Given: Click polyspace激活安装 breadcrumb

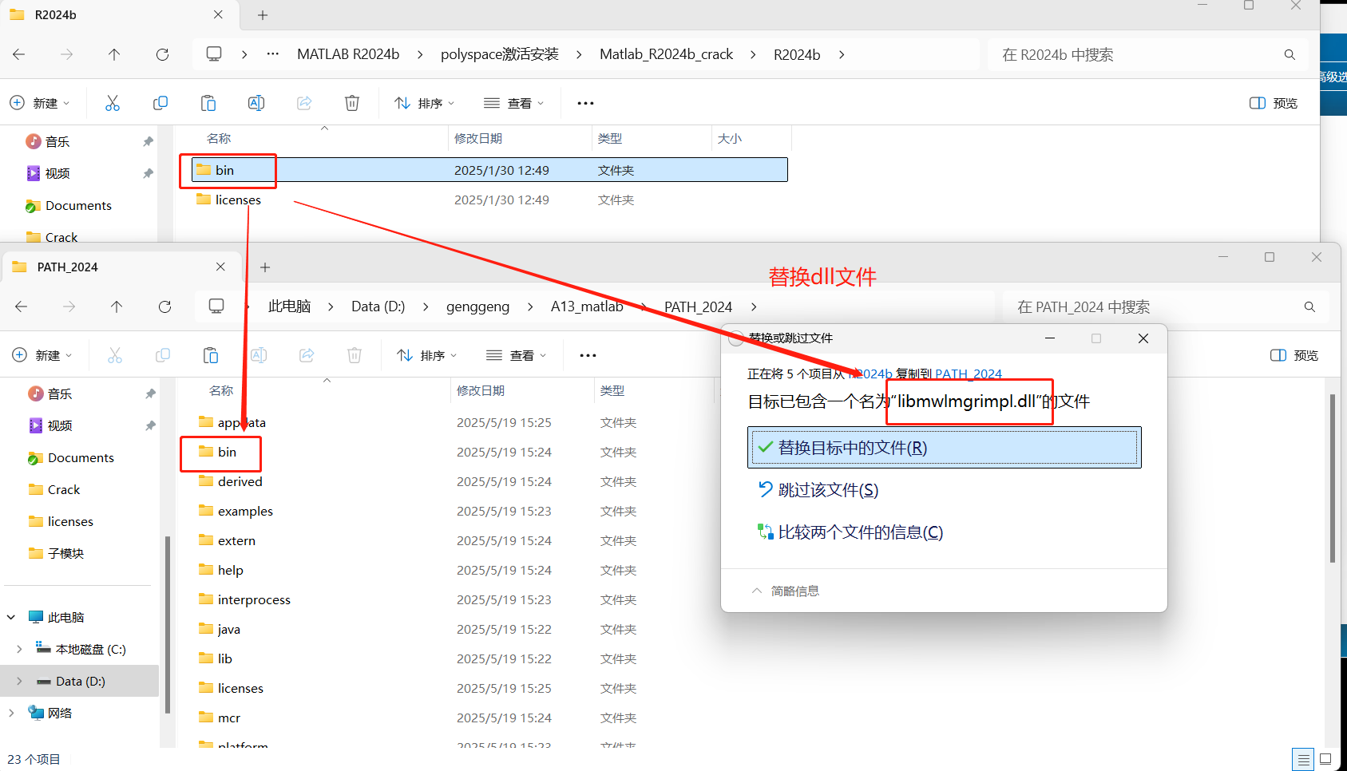Looking at the screenshot, I should [x=500, y=54].
